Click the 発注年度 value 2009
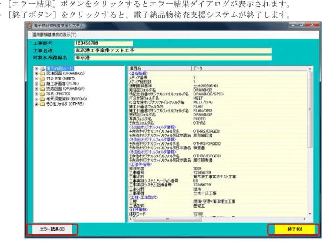This screenshot has width=324, height=242. point(197,169)
